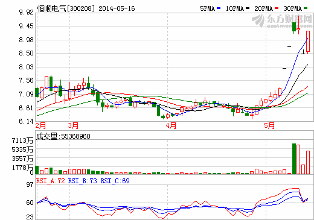Click the 23 RSI axis label
The image size is (314, 220).
tap(30, 217)
